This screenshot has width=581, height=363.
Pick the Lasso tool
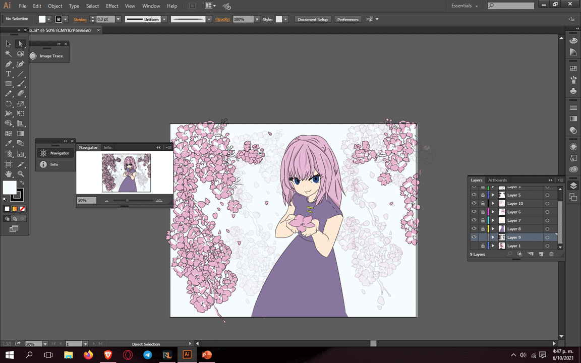pos(20,54)
